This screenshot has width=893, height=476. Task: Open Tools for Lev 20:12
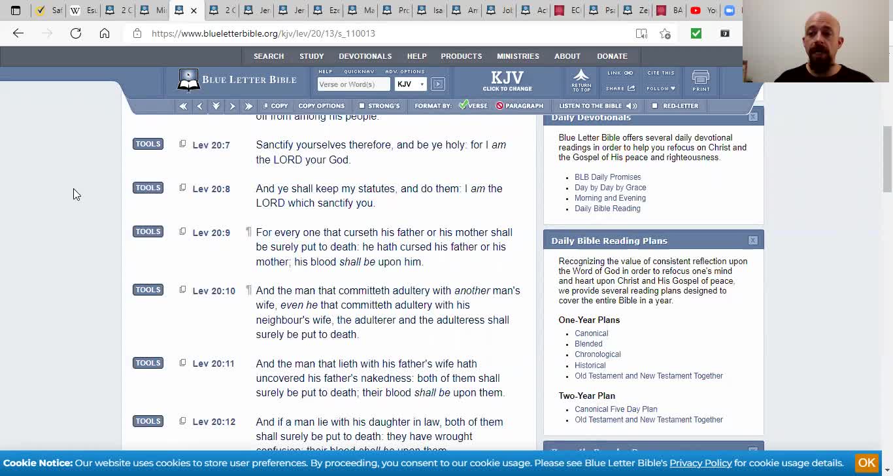(148, 421)
